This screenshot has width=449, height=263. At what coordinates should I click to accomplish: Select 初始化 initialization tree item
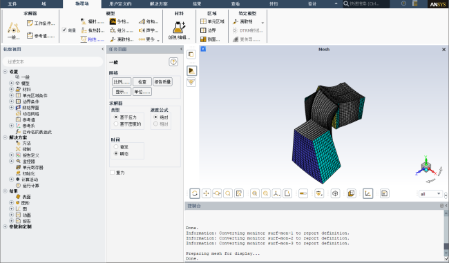tap(28, 173)
